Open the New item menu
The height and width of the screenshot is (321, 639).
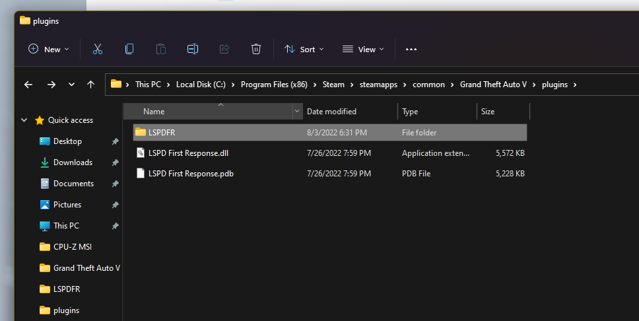click(x=48, y=50)
